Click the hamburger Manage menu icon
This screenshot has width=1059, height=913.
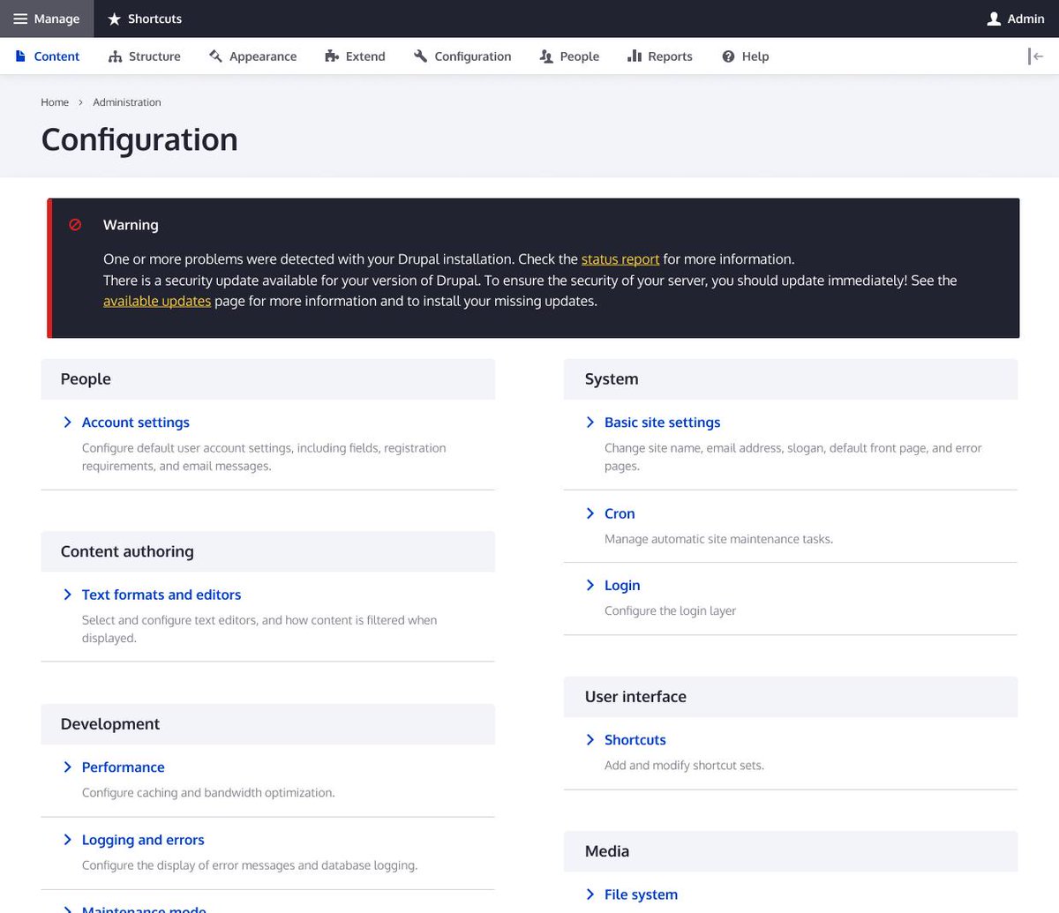[x=19, y=19]
